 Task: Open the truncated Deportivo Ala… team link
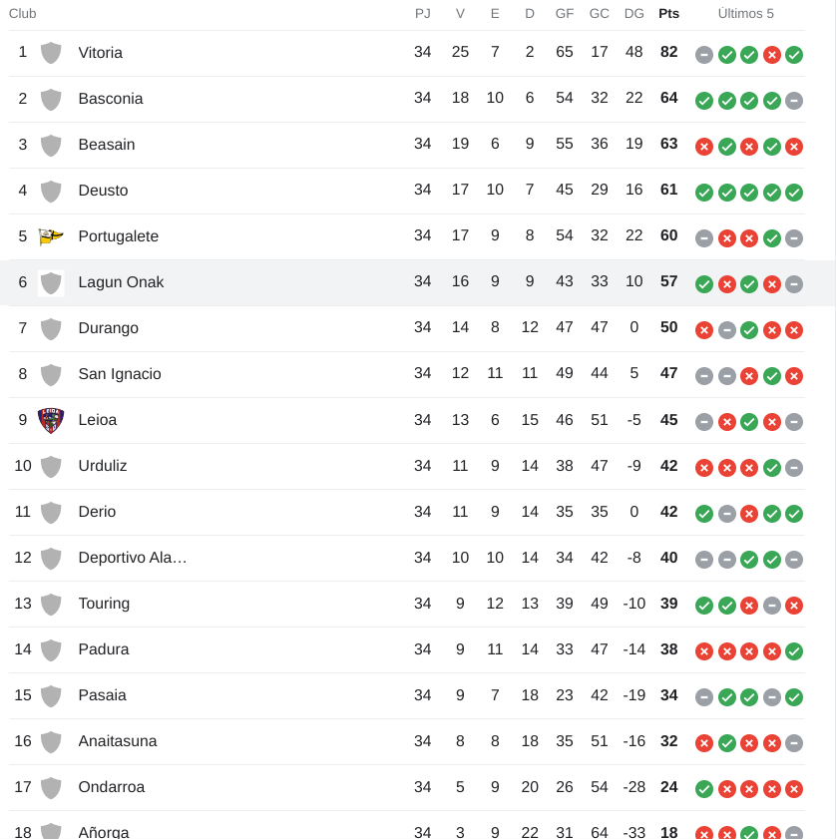click(133, 558)
